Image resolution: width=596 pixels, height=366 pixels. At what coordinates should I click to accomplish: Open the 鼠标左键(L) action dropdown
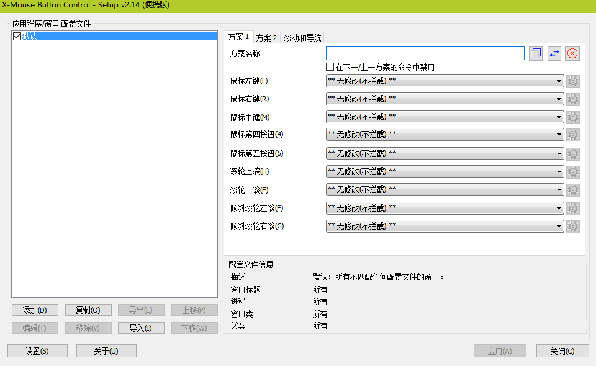click(445, 81)
